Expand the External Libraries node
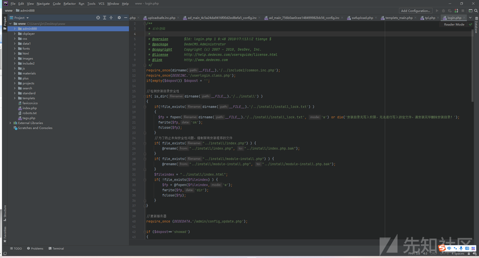The height and width of the screenshot is (258, 479). (x=10, y=123)
